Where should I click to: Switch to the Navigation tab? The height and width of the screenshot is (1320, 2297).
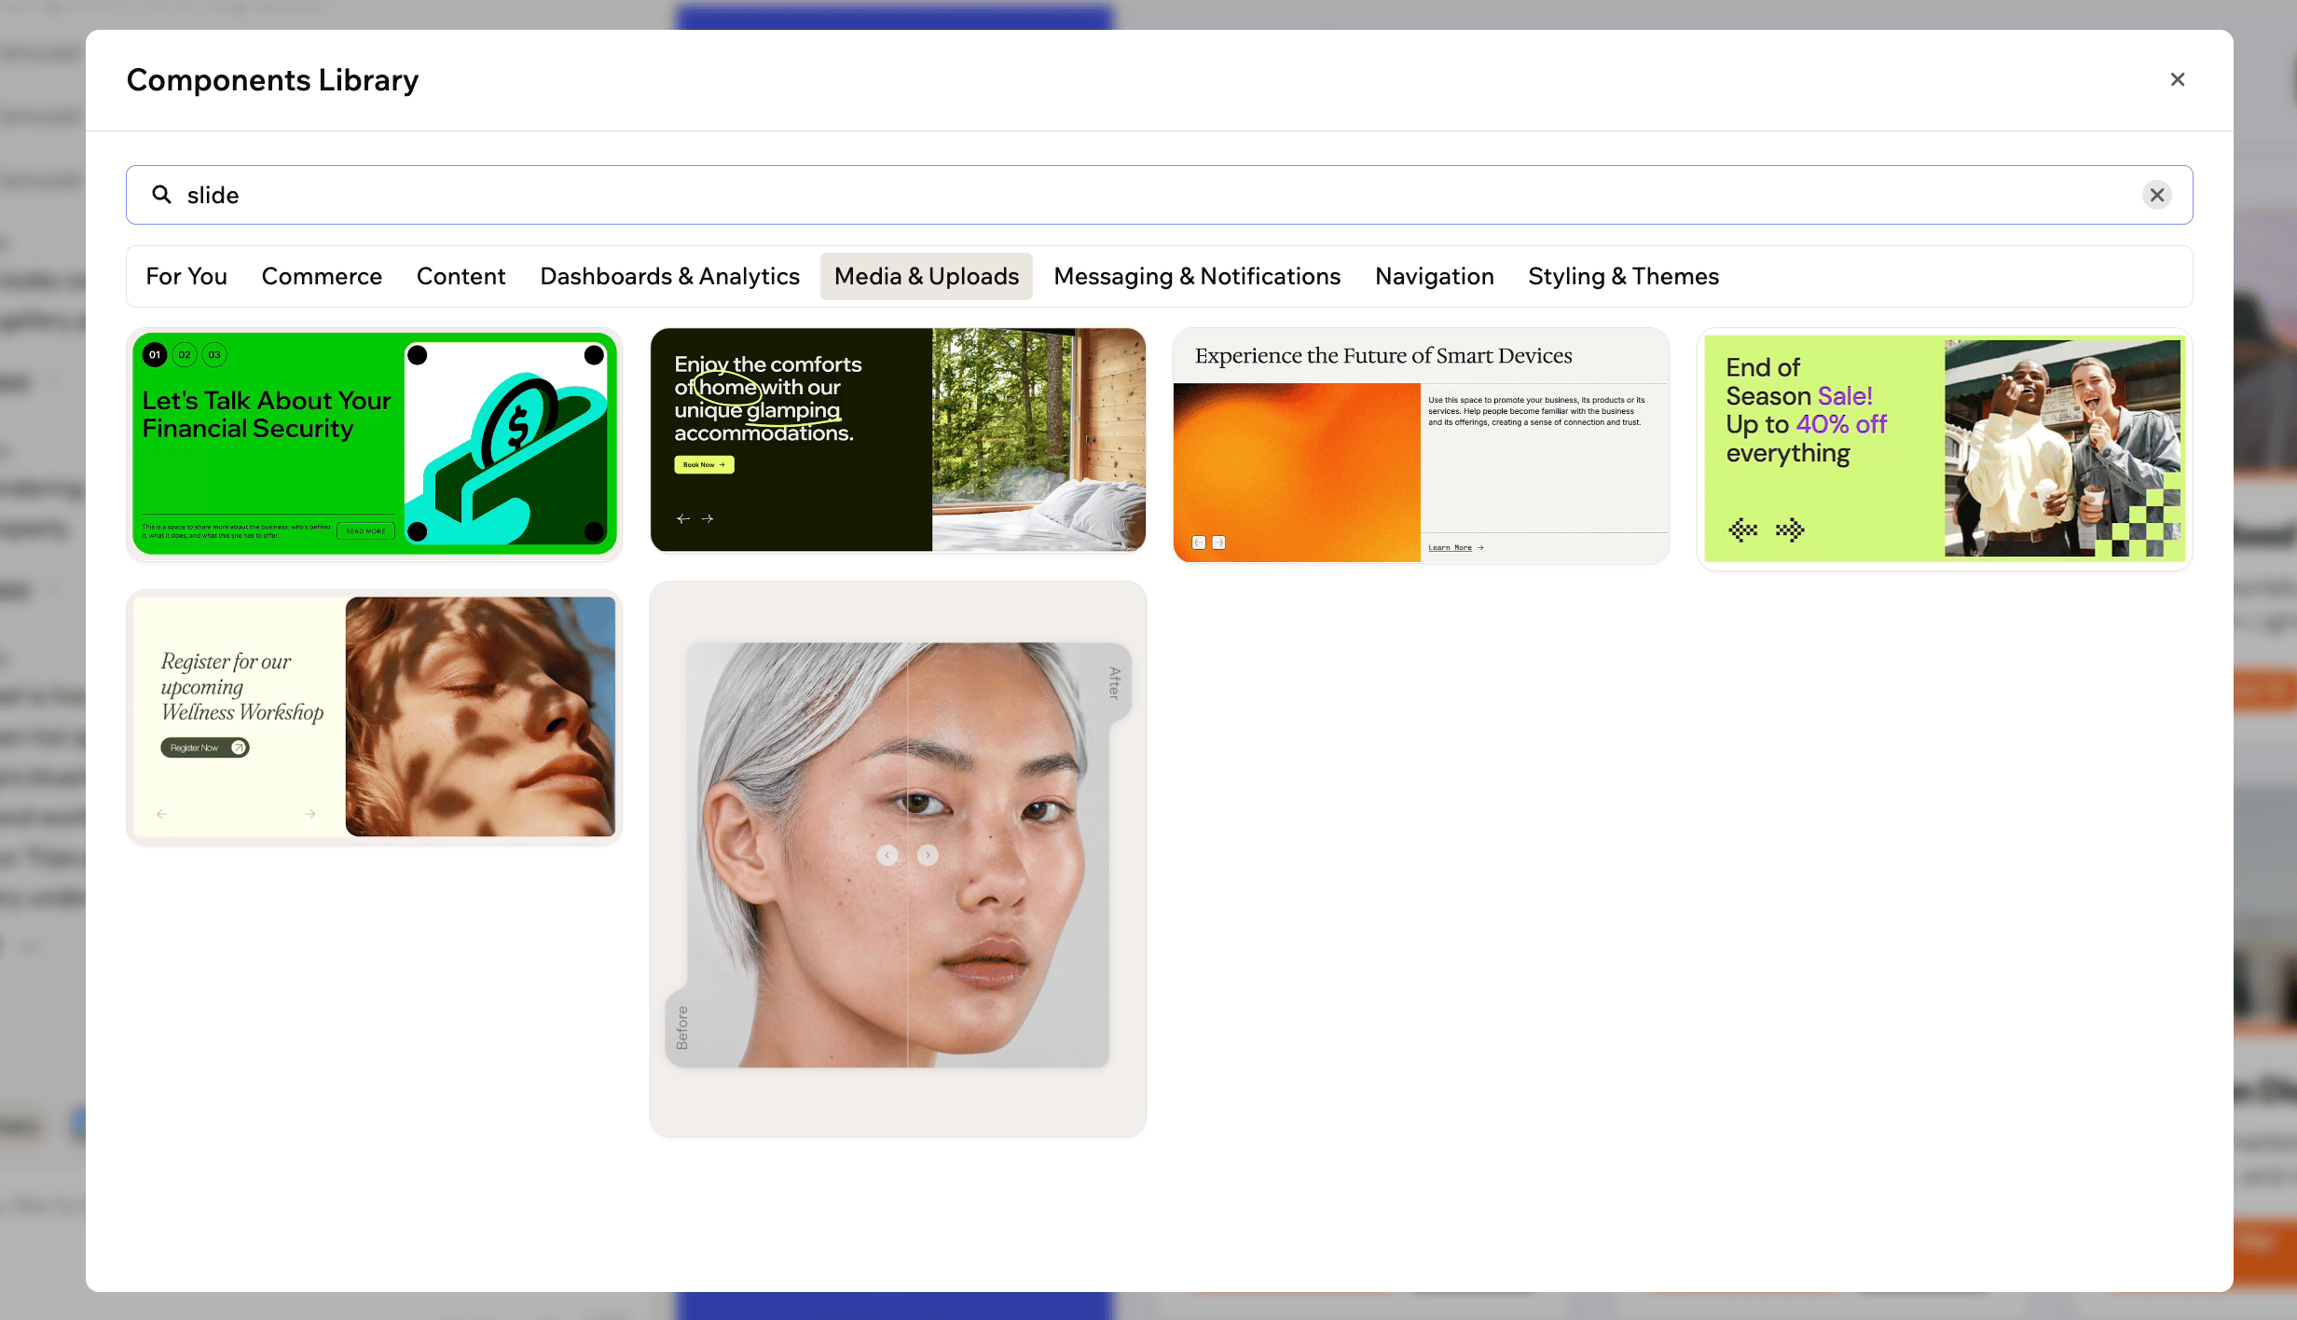[1434, 276]
